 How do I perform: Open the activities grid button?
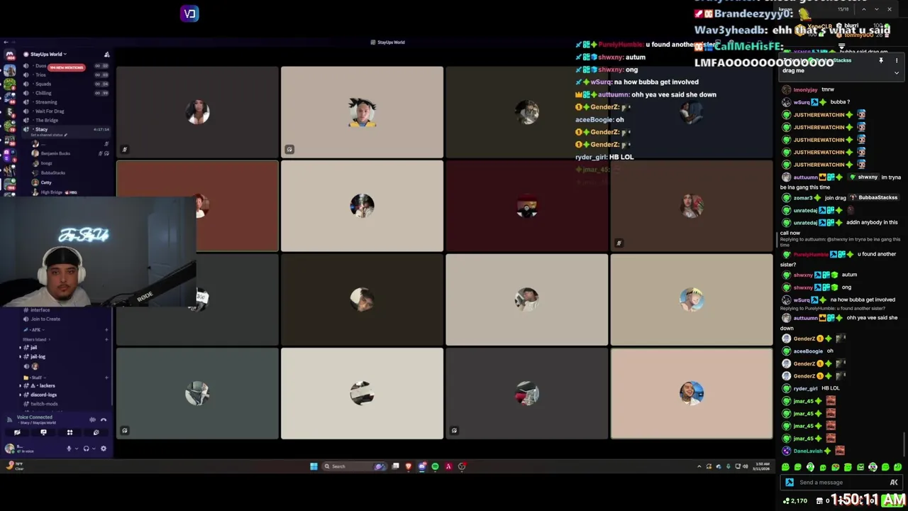(x=70, y=432)
